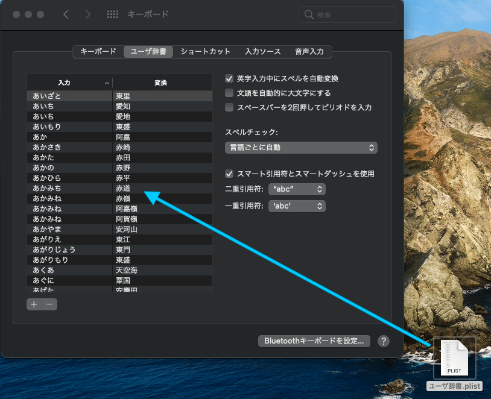Select conversion cell 安河山
The width and height of the screenshot is (491, 399).
click(162, 230)
